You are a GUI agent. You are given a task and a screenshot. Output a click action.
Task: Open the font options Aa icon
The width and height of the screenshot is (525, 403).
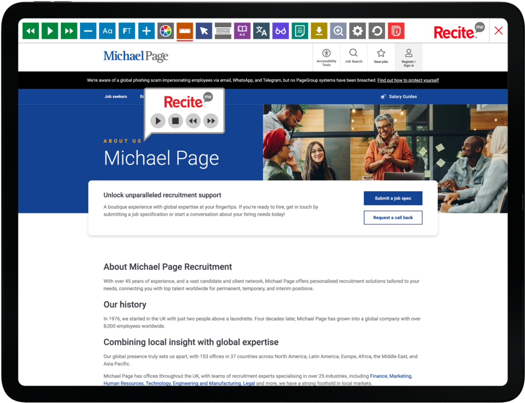tap(108, 31)
